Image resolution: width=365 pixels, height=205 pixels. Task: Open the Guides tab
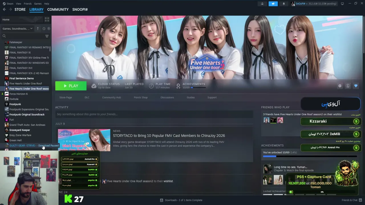[191, 97]
